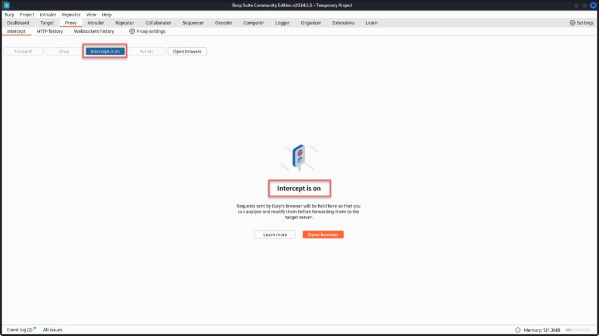
Task: Switch to the Intruder tool tab
Action: 95,23
